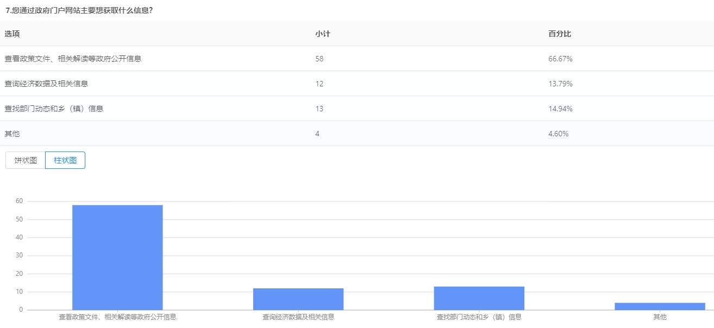The image size is (714, 328).
Task: Click the 查找部门动态和乡（镇）信息 bar in chart
Action: pyautogui.click(x=479, y=298)
